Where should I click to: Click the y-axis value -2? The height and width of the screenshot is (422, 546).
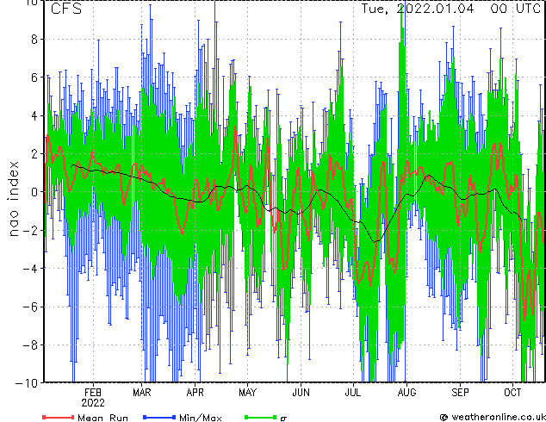[30, 230]
